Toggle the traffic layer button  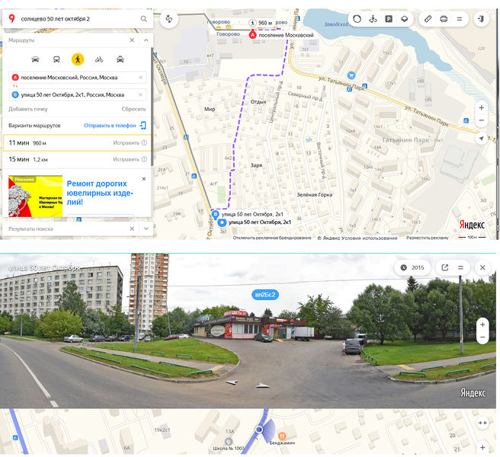click(x=355, y=18)
